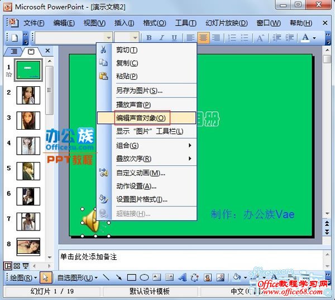This screenshot has width=335, height=300.
Task: Insert Clip Art
Action: (x=208, y=278)
